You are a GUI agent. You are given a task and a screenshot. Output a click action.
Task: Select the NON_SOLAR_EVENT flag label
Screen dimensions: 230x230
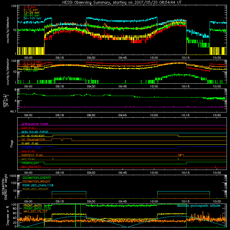(35, 132)
